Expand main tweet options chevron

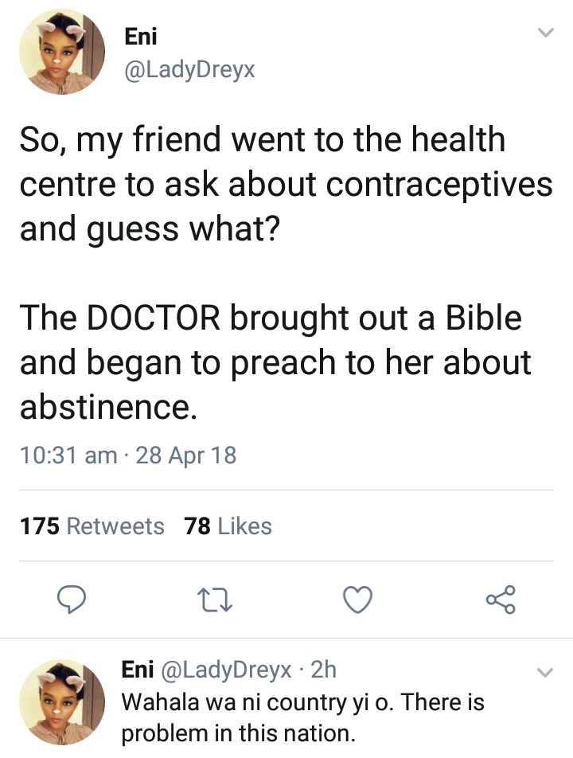[x=545, y=33]
